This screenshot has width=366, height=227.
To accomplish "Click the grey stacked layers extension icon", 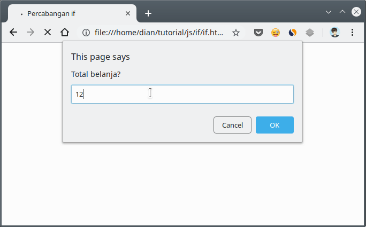I will pyautogui.click(x=309, y=33).
